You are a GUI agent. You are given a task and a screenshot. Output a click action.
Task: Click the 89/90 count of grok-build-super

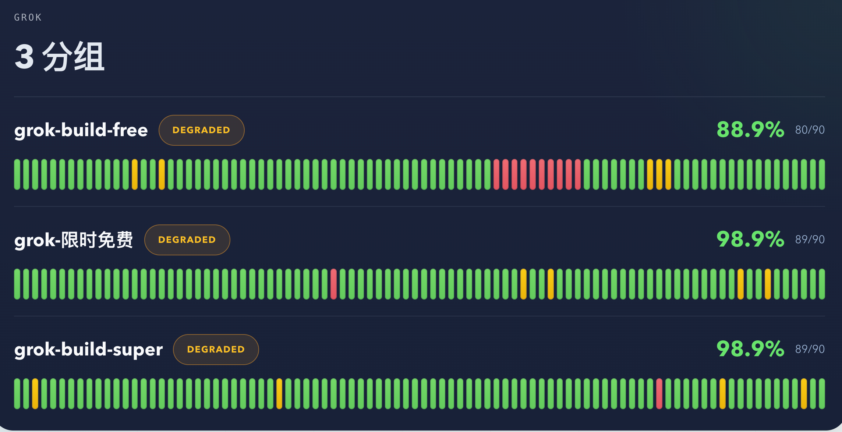pyautogui.click(x=810, y=349)
